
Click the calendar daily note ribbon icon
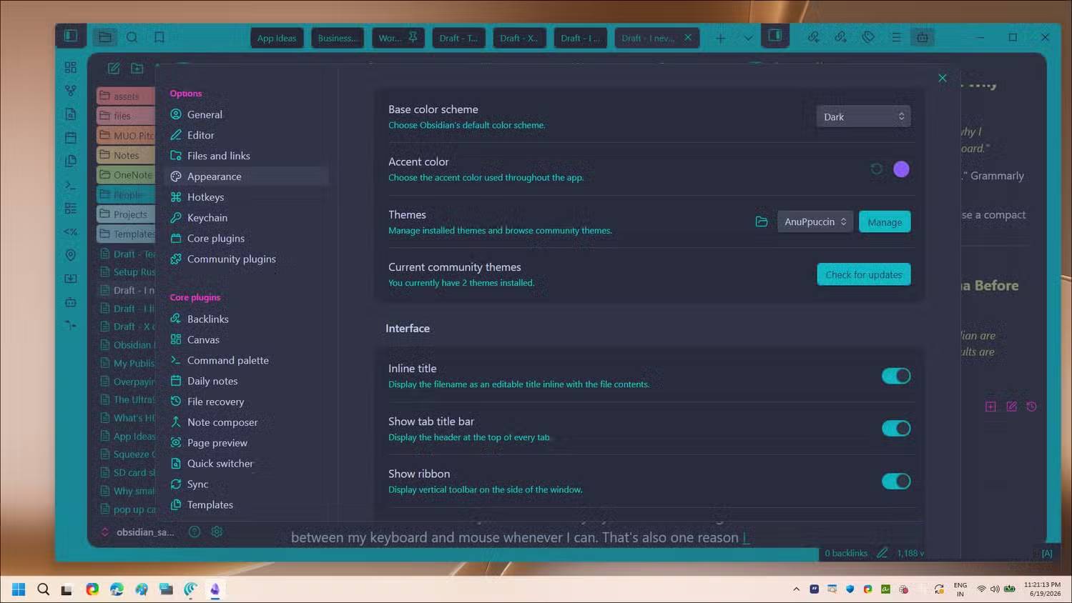[x=70, y=137]
